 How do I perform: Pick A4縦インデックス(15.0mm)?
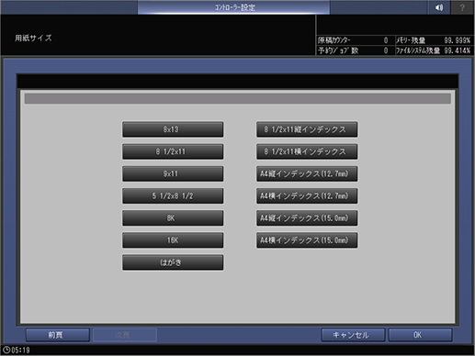click(x=307, y=218)
